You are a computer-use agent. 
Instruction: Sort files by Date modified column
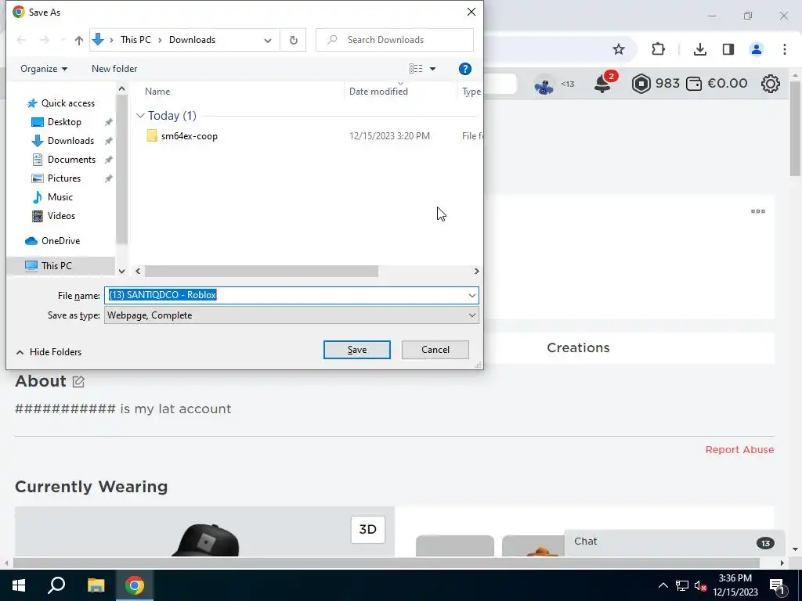(378, 92)
